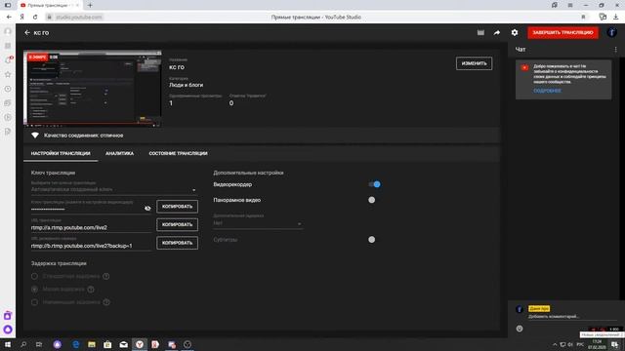Toggle Панорамное видео switch
625x351 pixels.
[371, 200]
